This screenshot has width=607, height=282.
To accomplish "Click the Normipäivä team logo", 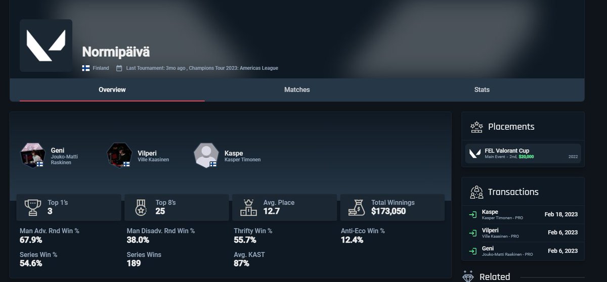I will point(46,45).
